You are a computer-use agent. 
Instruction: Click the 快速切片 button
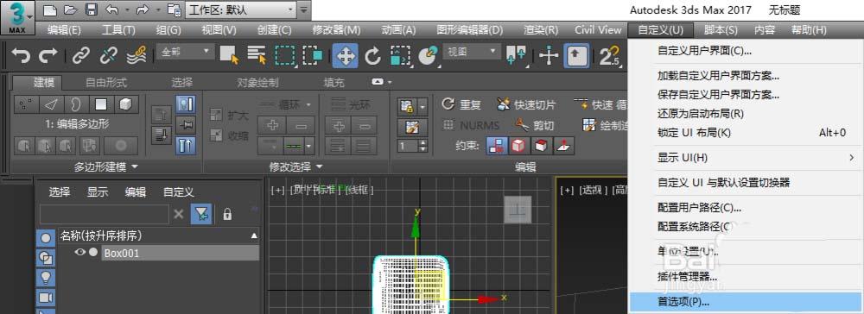[527, 104]
